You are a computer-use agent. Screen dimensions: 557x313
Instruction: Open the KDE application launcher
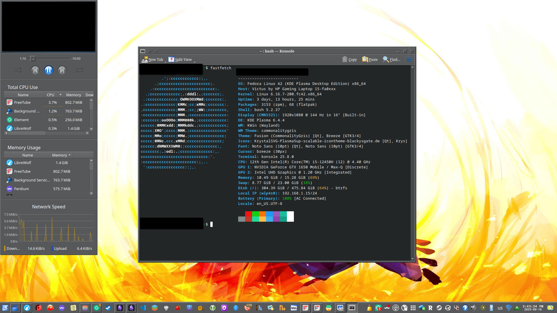[5, 308]
